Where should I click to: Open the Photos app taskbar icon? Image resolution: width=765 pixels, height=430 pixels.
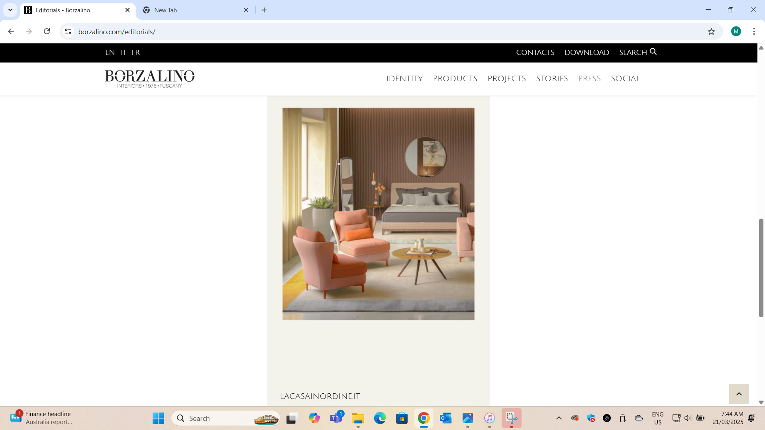point(467,418)
